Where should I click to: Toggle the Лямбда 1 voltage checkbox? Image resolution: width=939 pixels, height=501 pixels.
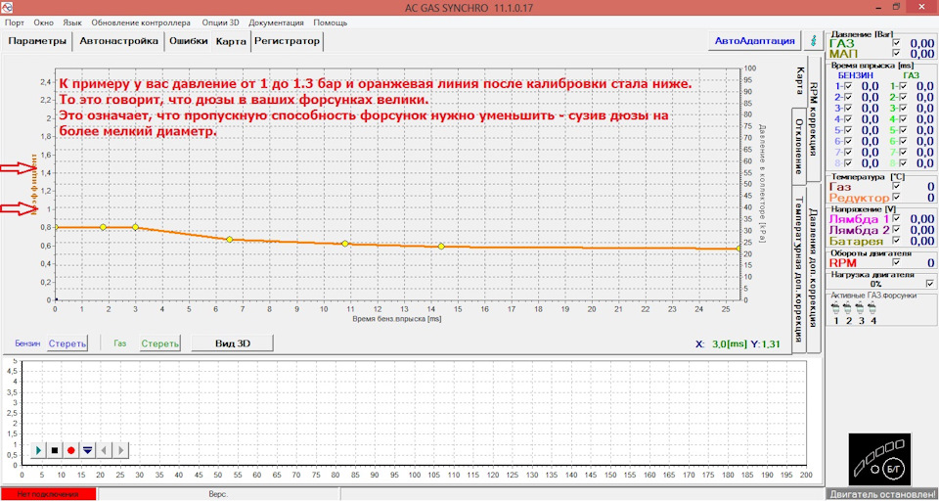897,219
